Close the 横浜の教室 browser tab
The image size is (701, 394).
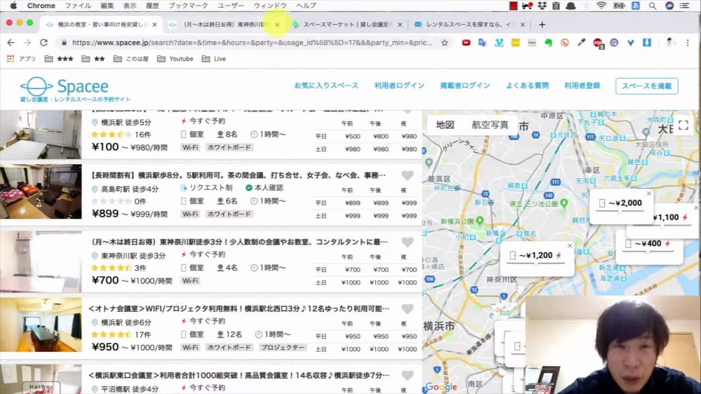(x=154, y=25)
